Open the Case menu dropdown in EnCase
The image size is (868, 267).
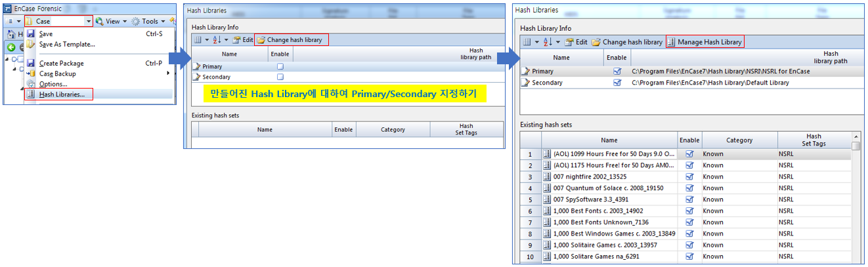click(x=58, y=21)
